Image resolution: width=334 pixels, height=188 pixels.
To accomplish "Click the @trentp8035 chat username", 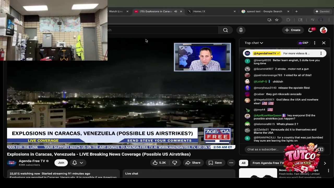I will [x=262, y=60].
